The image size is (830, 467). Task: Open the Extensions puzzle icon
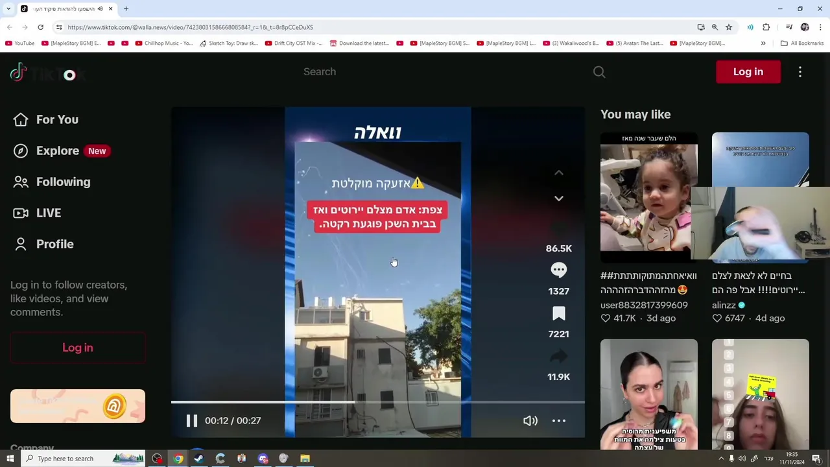pyautogui.click(x=766, y=27)
